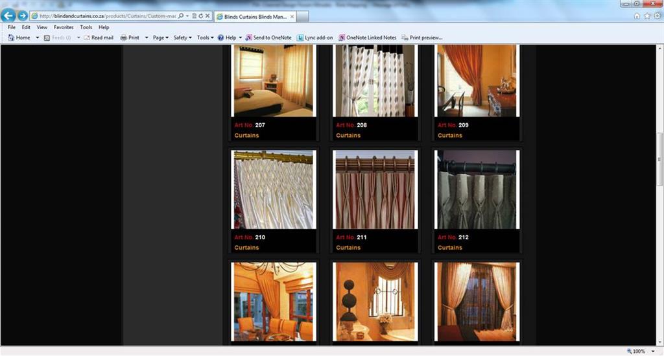Click the scrollbar up arrow
This screenshot has width=664, height=356.
pyautogui.click(x=659, y=48)
